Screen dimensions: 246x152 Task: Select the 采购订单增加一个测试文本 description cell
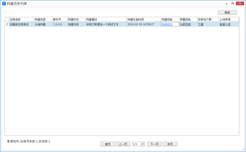(x=103, y=25)
